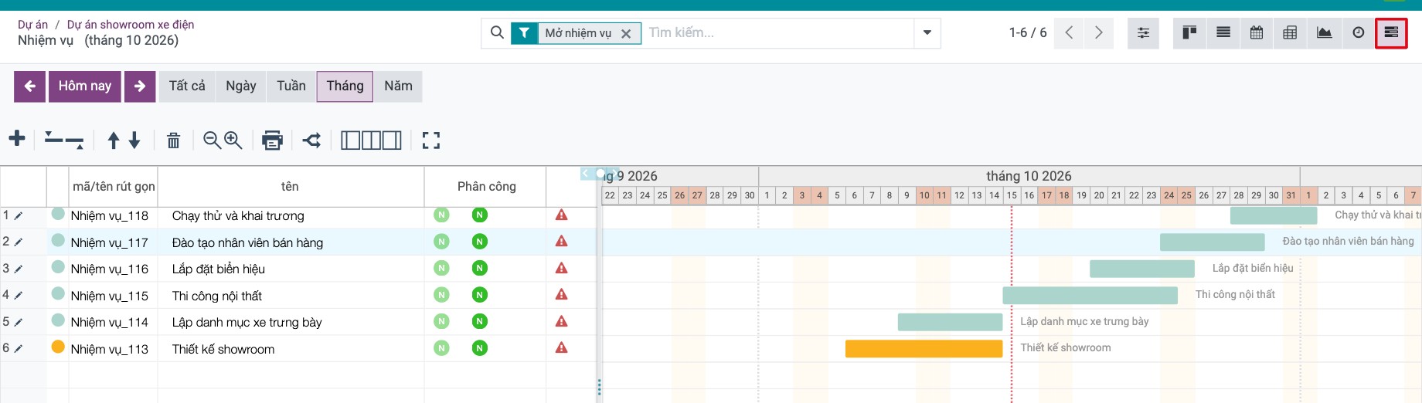Image resolution: width=1422 pixels, height=403 pixels.
Task: Select task name Thi công nội thất
Action: click(217, 296)
